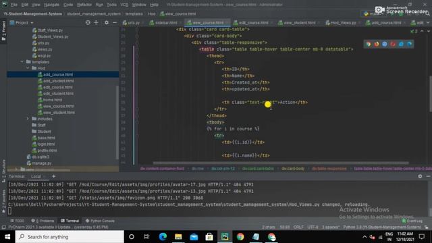Open the run configuration dropdown
432x243 pixels.
(373, 13)
